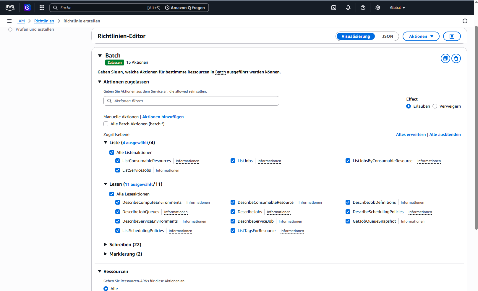Viewport: 478px width, 291px height.
Task: Launch the CloudShell terminal icon
Action: [334, 8]
